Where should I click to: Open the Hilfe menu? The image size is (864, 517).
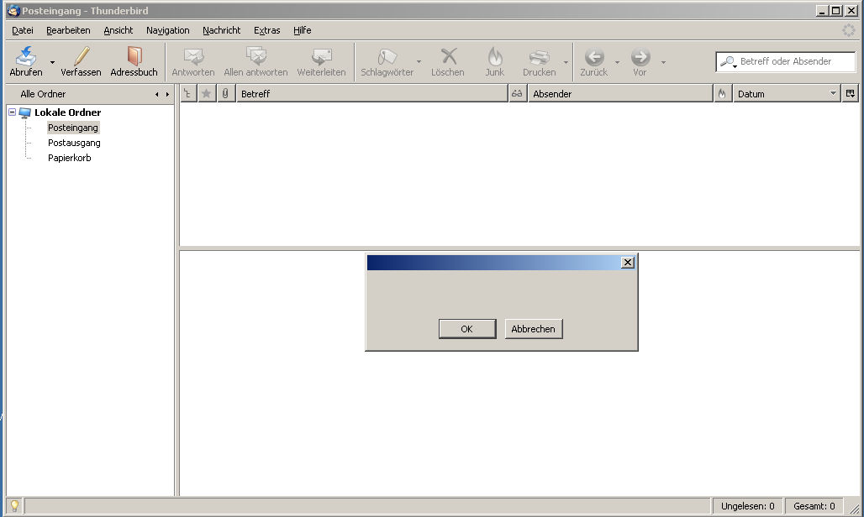[303, 30]
